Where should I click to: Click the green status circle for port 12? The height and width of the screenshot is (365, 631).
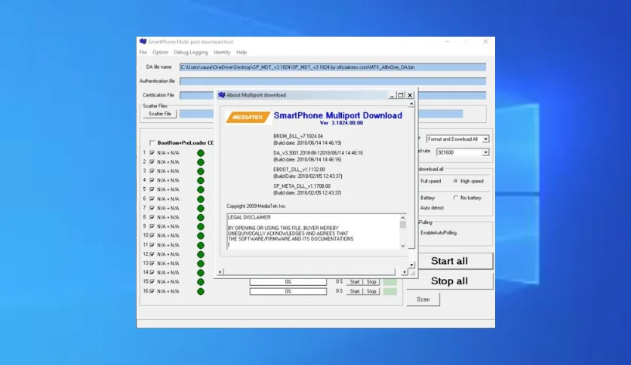(x=201, y=254)
